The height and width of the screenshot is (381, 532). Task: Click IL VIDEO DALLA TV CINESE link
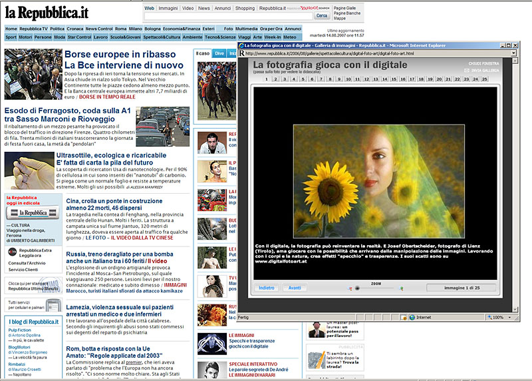(142, 238)
